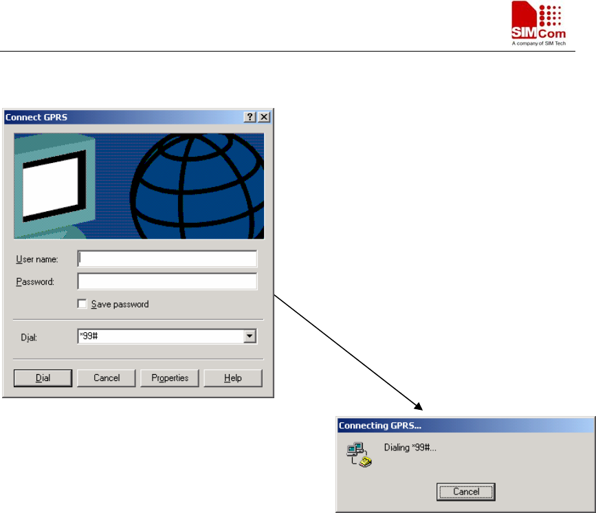This screenshot has width=596, height=513.
Task: Click the 'Password:' label
Action: (35, 282)
